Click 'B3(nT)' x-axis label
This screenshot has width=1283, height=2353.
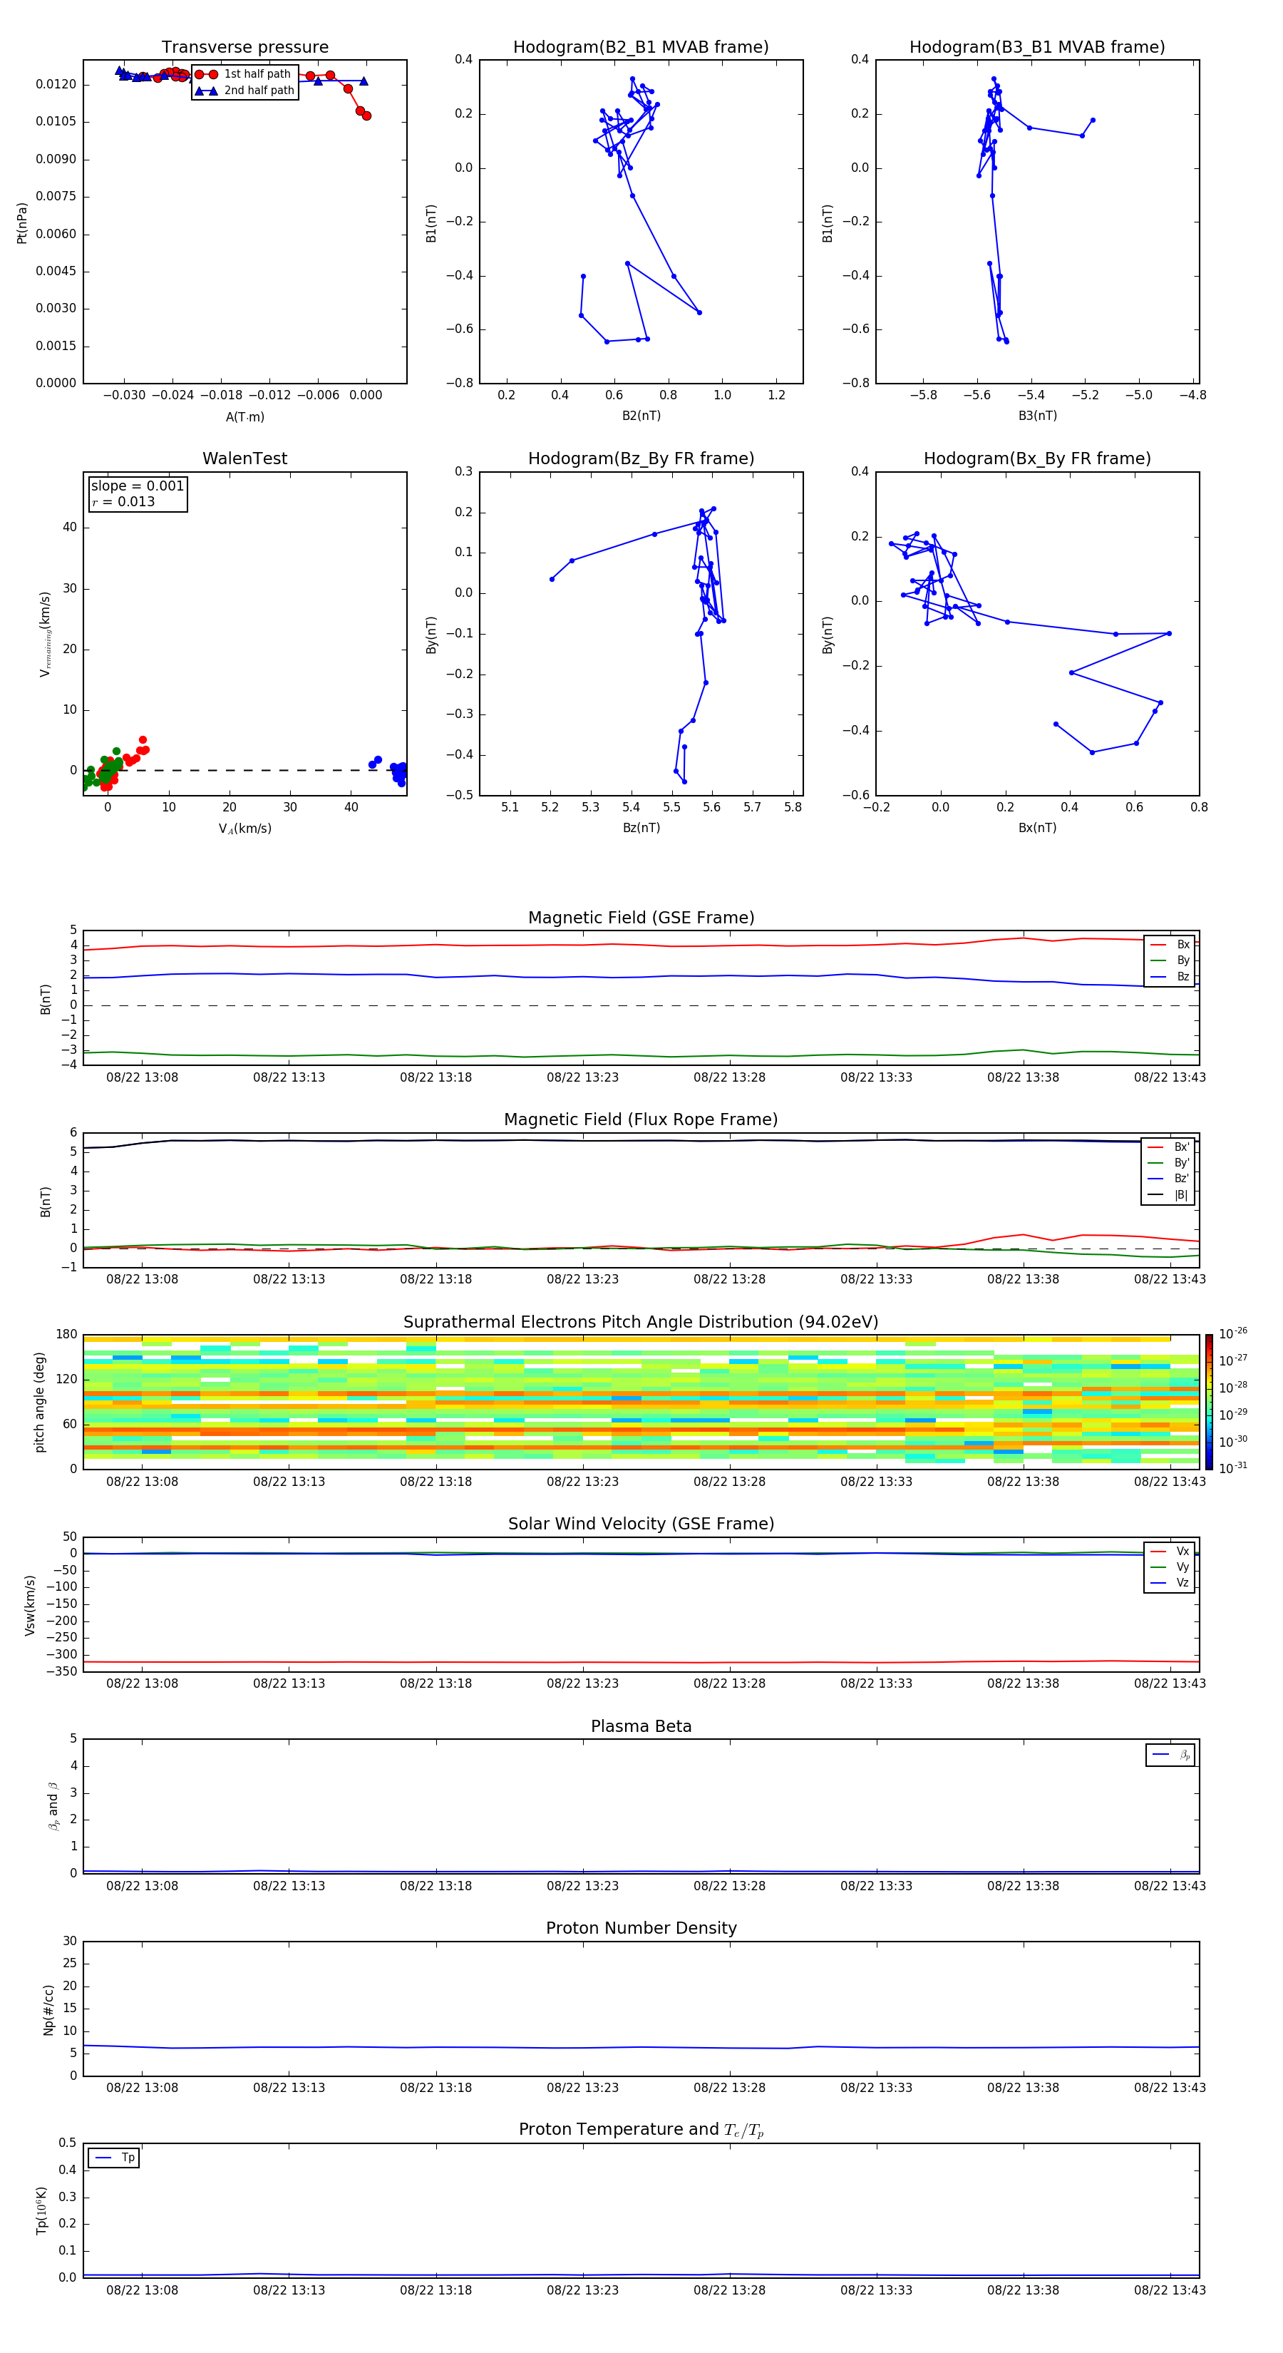point(1037,416)
